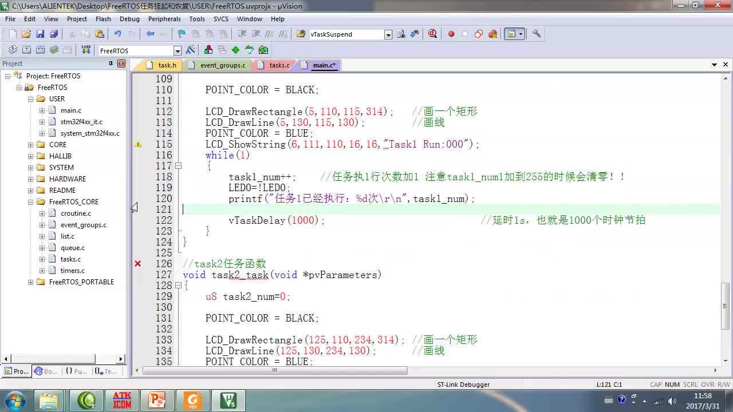
Task: Open Manage Project Items with the colored blocks icon
Action: tap(208, 50)
